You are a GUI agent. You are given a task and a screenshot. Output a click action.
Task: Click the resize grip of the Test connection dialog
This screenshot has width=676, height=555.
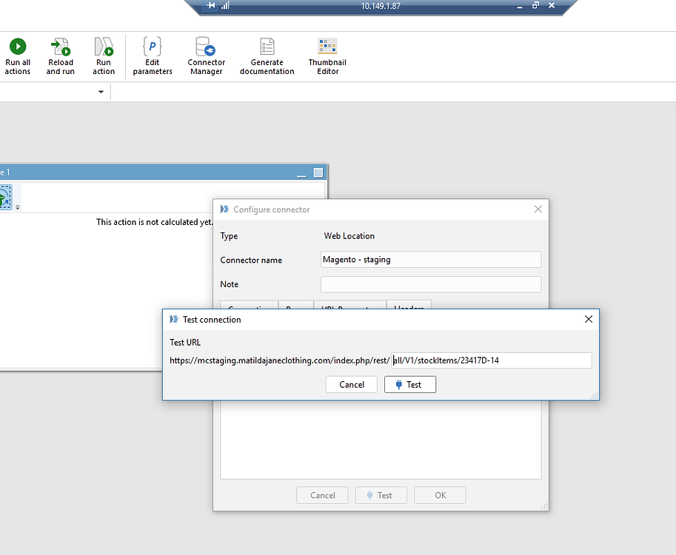595,396
